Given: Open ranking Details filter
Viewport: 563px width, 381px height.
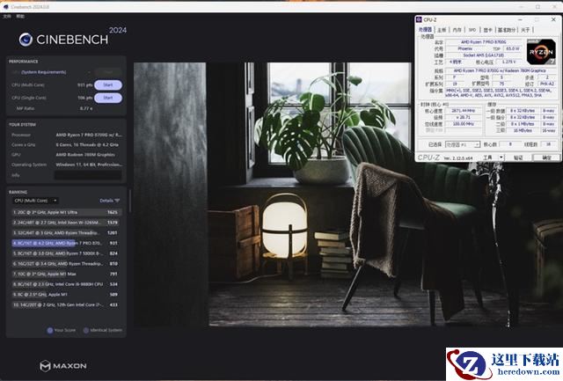Looking at the screenshot, I should (x=109, y=201).
